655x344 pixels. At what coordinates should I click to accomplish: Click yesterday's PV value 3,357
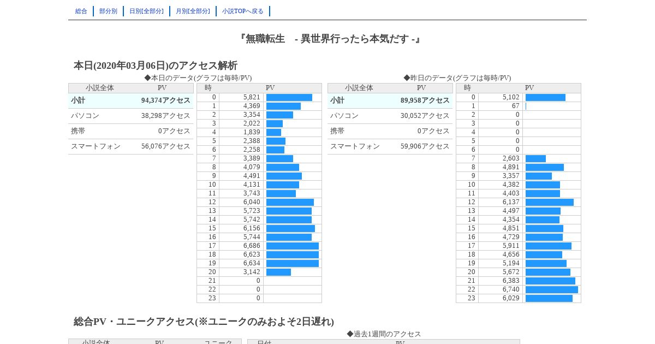tap(511, 176)
